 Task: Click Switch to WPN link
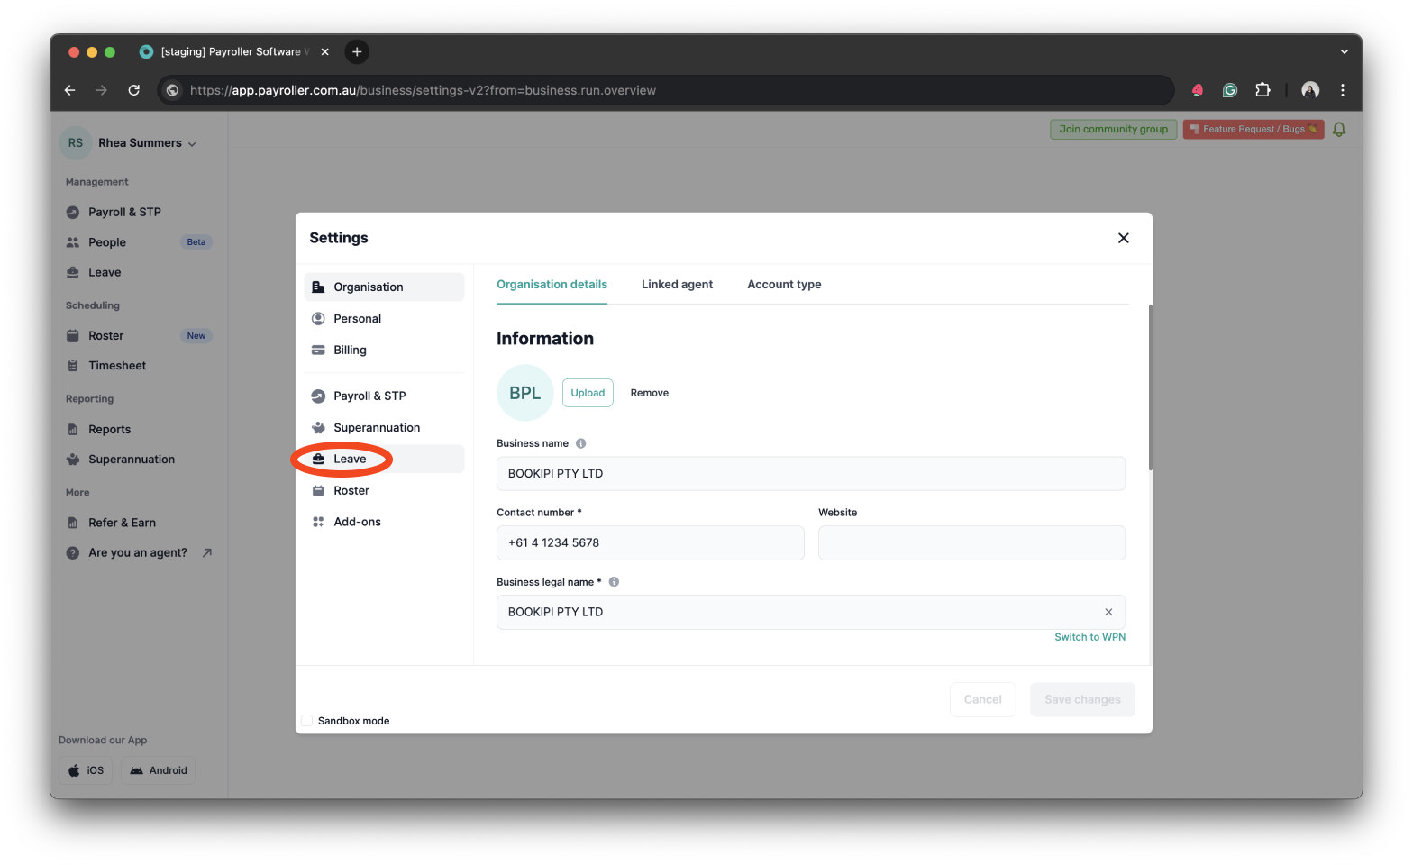pos(1089,637)
